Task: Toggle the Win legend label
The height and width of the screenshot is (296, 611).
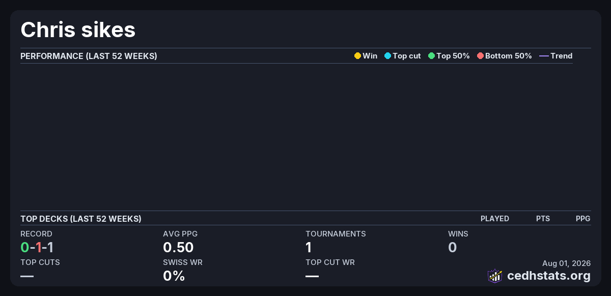Action: pos(370,56)
